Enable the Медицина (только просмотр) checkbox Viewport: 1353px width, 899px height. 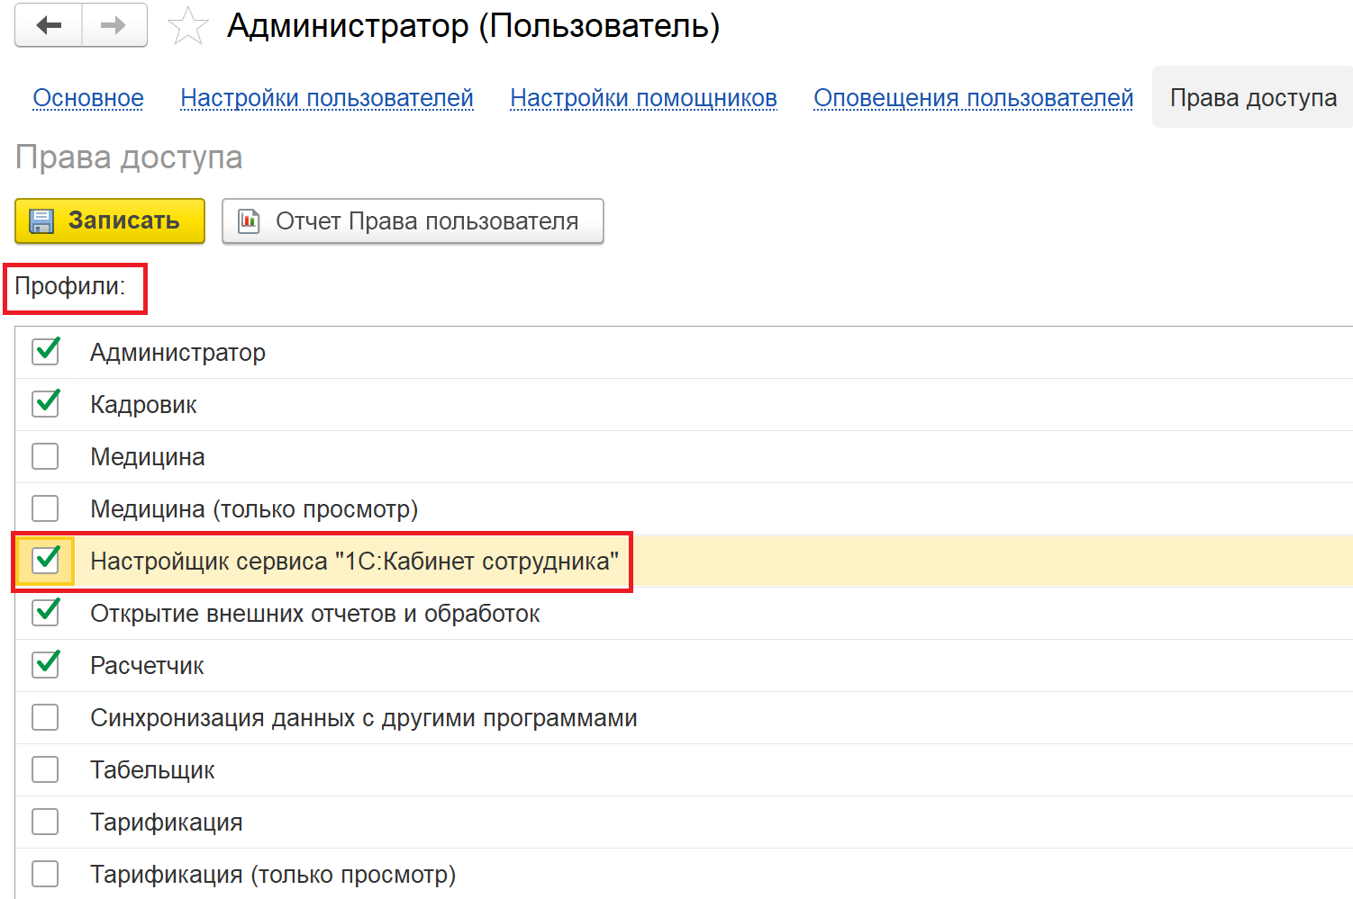tap(45, 508)
